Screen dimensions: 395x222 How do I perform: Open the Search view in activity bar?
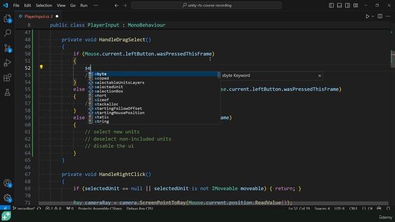[7, 33]
